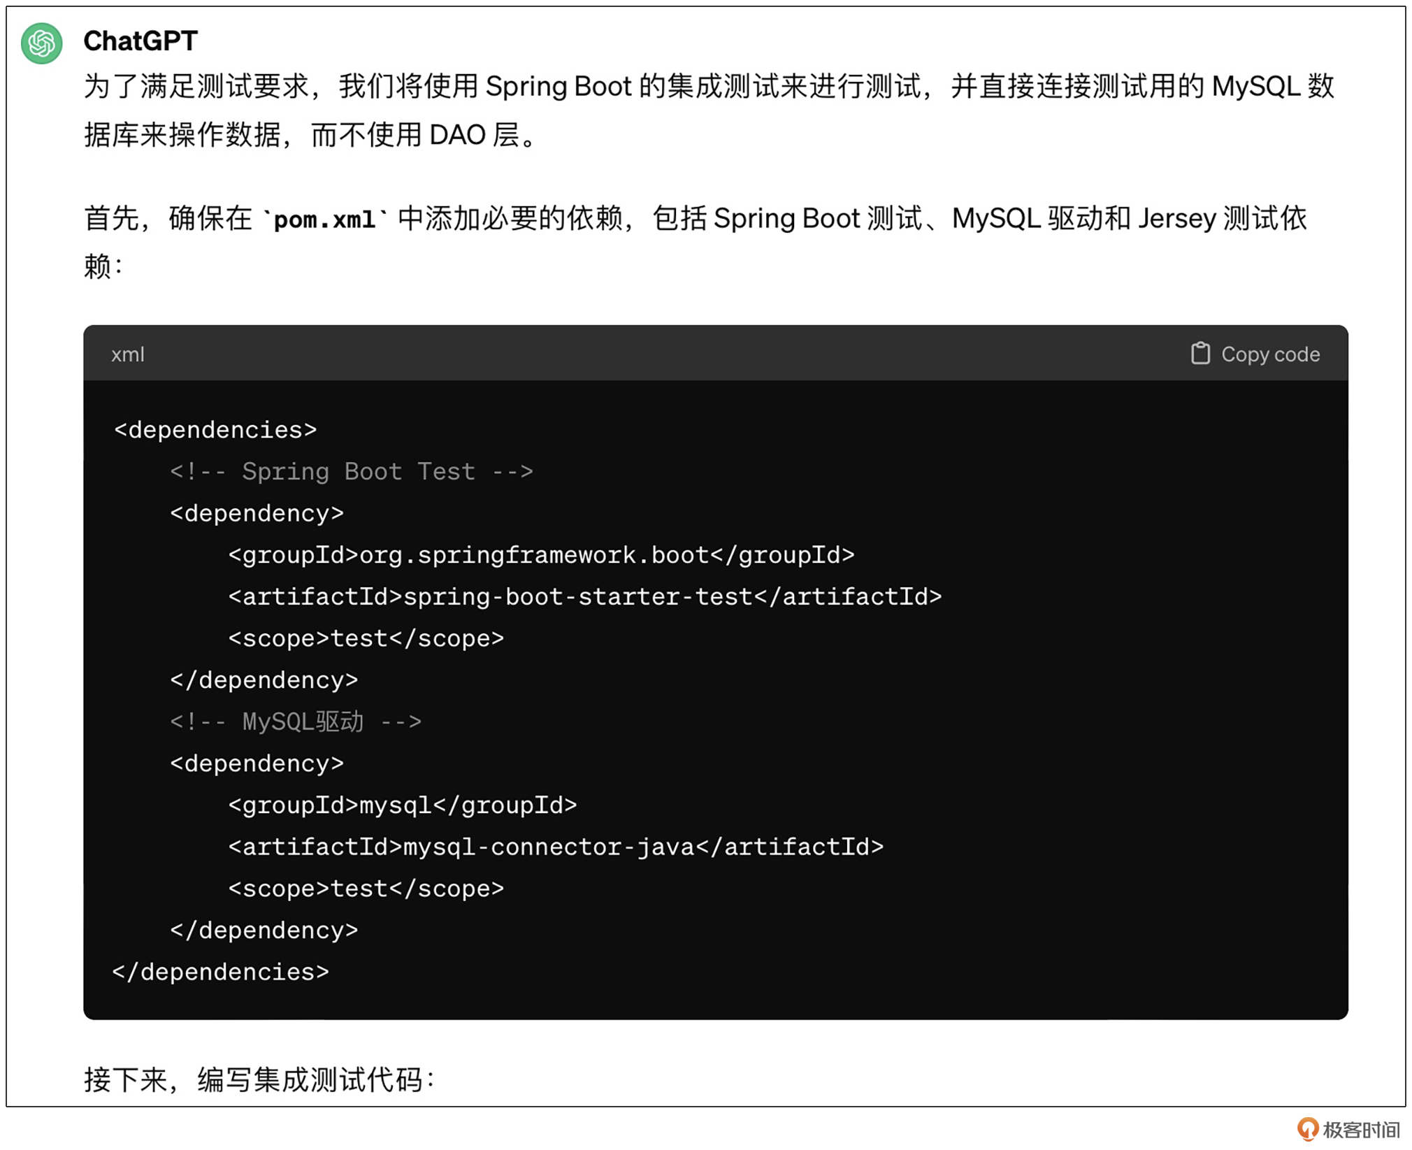This screenshot has width=1412, height=1150.
Task: Click the clipboard icon beside Copy code
Action: click(1200, 354)
